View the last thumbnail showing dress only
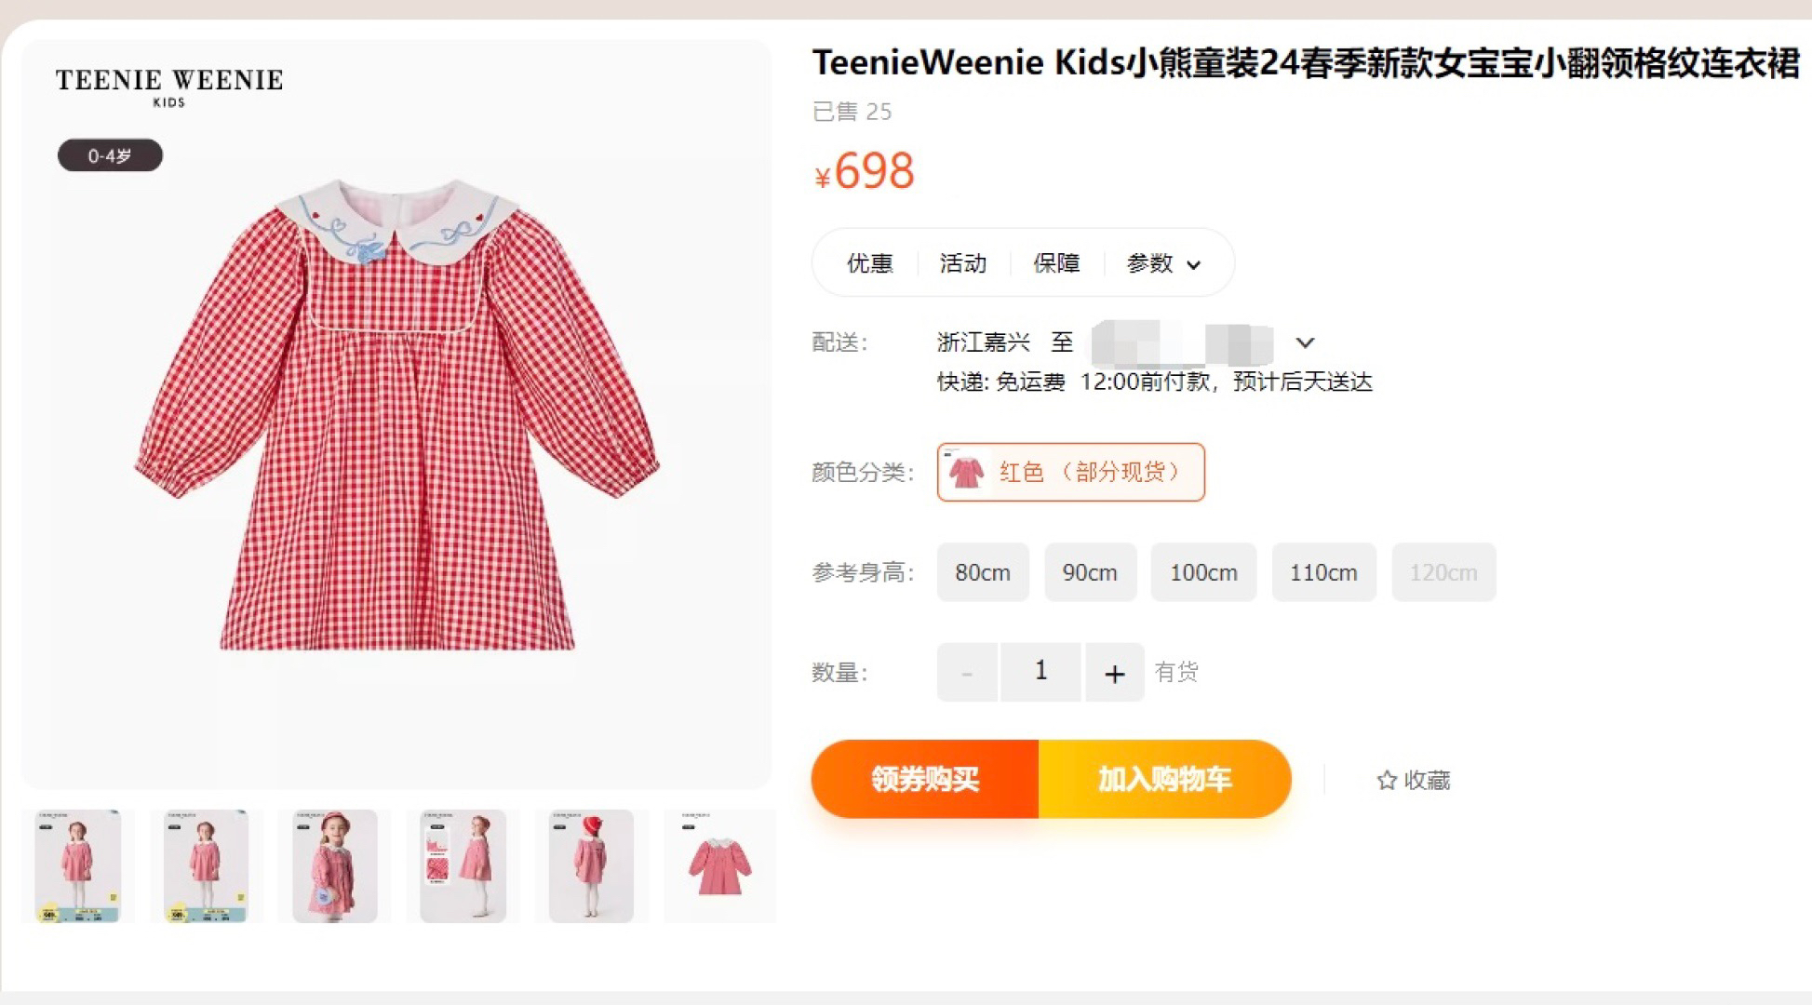This screenshot has width=1812, height=1005. (x=719, y=865)
